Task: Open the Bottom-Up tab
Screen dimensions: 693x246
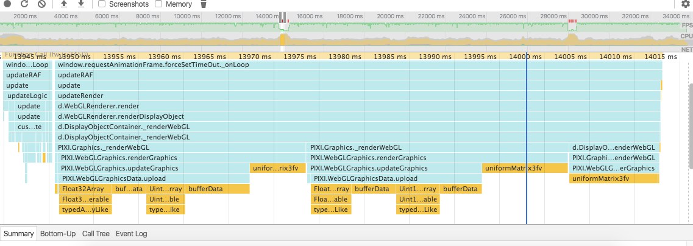Action: (58, 234)
